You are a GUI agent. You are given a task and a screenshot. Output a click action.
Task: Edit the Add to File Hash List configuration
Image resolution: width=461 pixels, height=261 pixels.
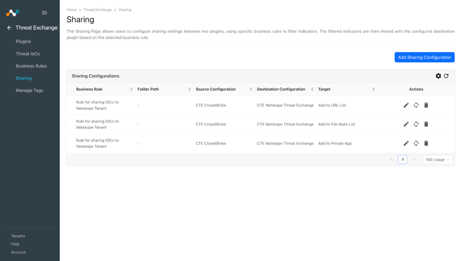pos(406,124)
